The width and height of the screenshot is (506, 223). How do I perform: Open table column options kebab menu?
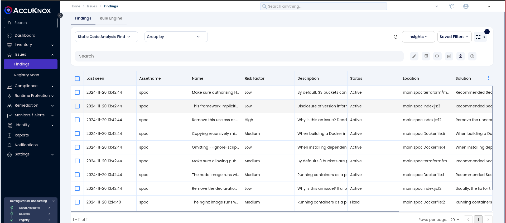pos(489,78)
